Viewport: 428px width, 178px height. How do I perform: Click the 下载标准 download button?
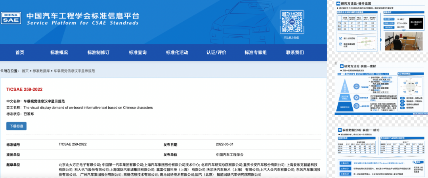click(16, 126)
